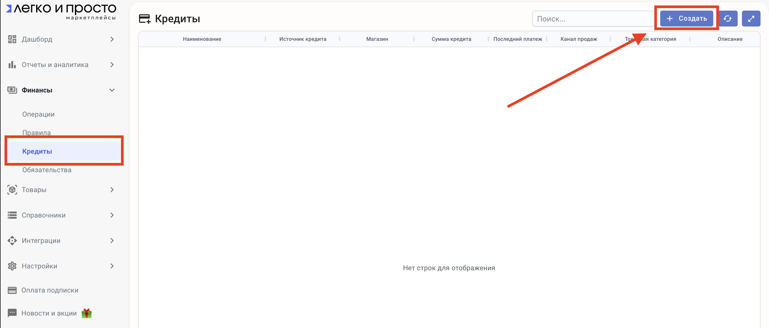Expand the Настройки chevron arrow
The width and height of the screenshot is (769, 328).
click(112, 266)
